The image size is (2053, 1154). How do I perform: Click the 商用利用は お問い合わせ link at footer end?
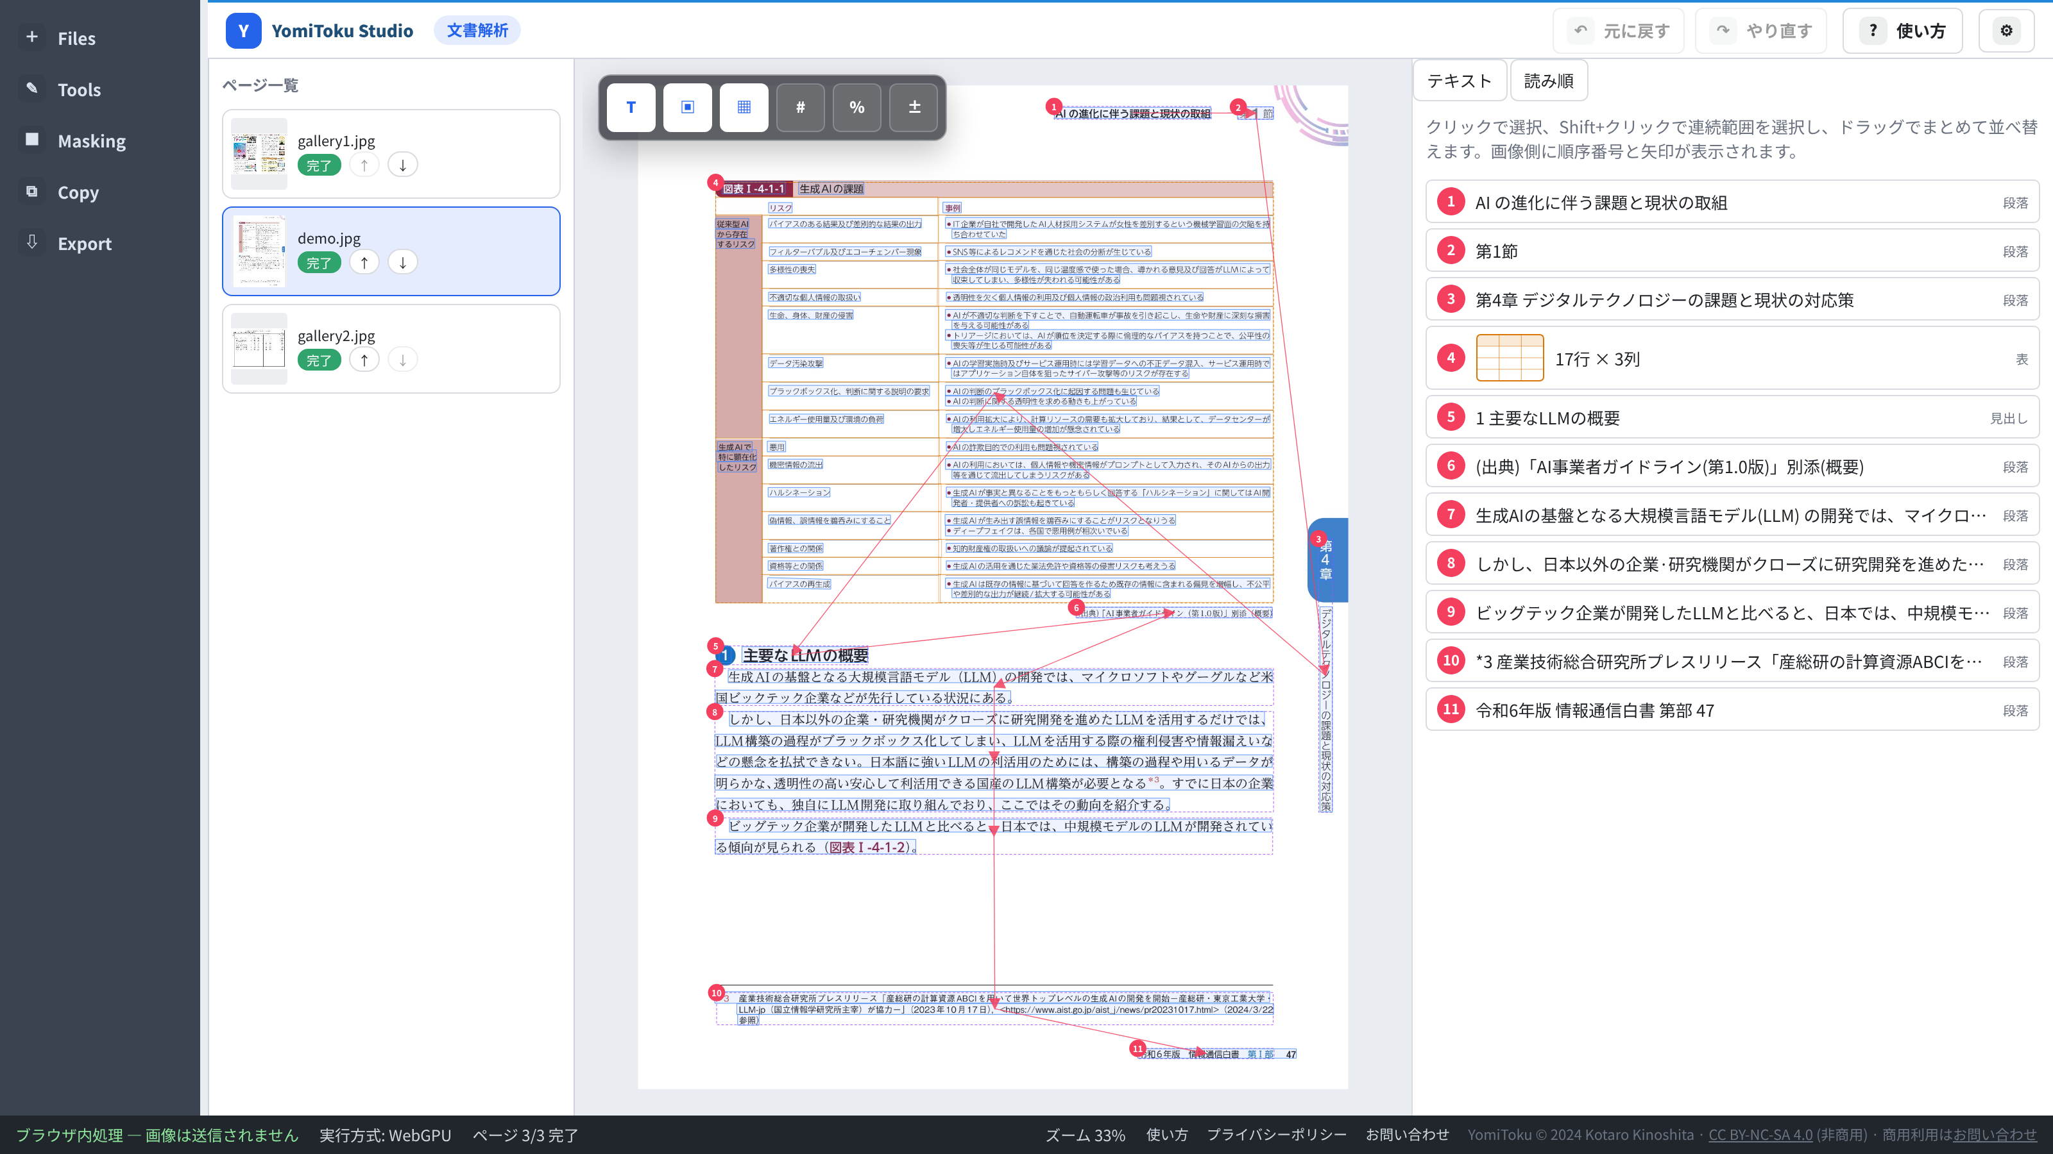coord(1995,1135)
